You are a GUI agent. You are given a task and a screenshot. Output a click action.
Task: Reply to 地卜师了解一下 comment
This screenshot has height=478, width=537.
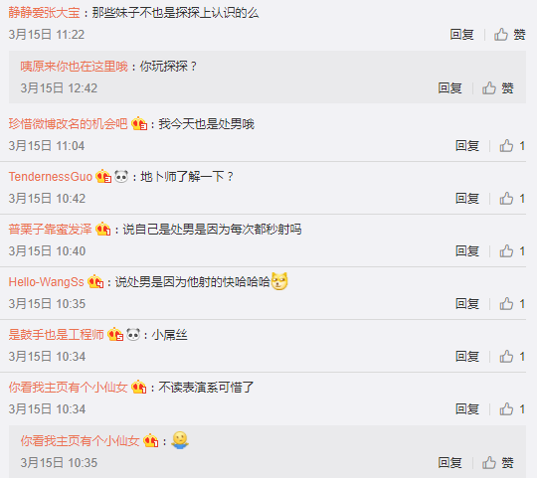(x=467, y=199)
